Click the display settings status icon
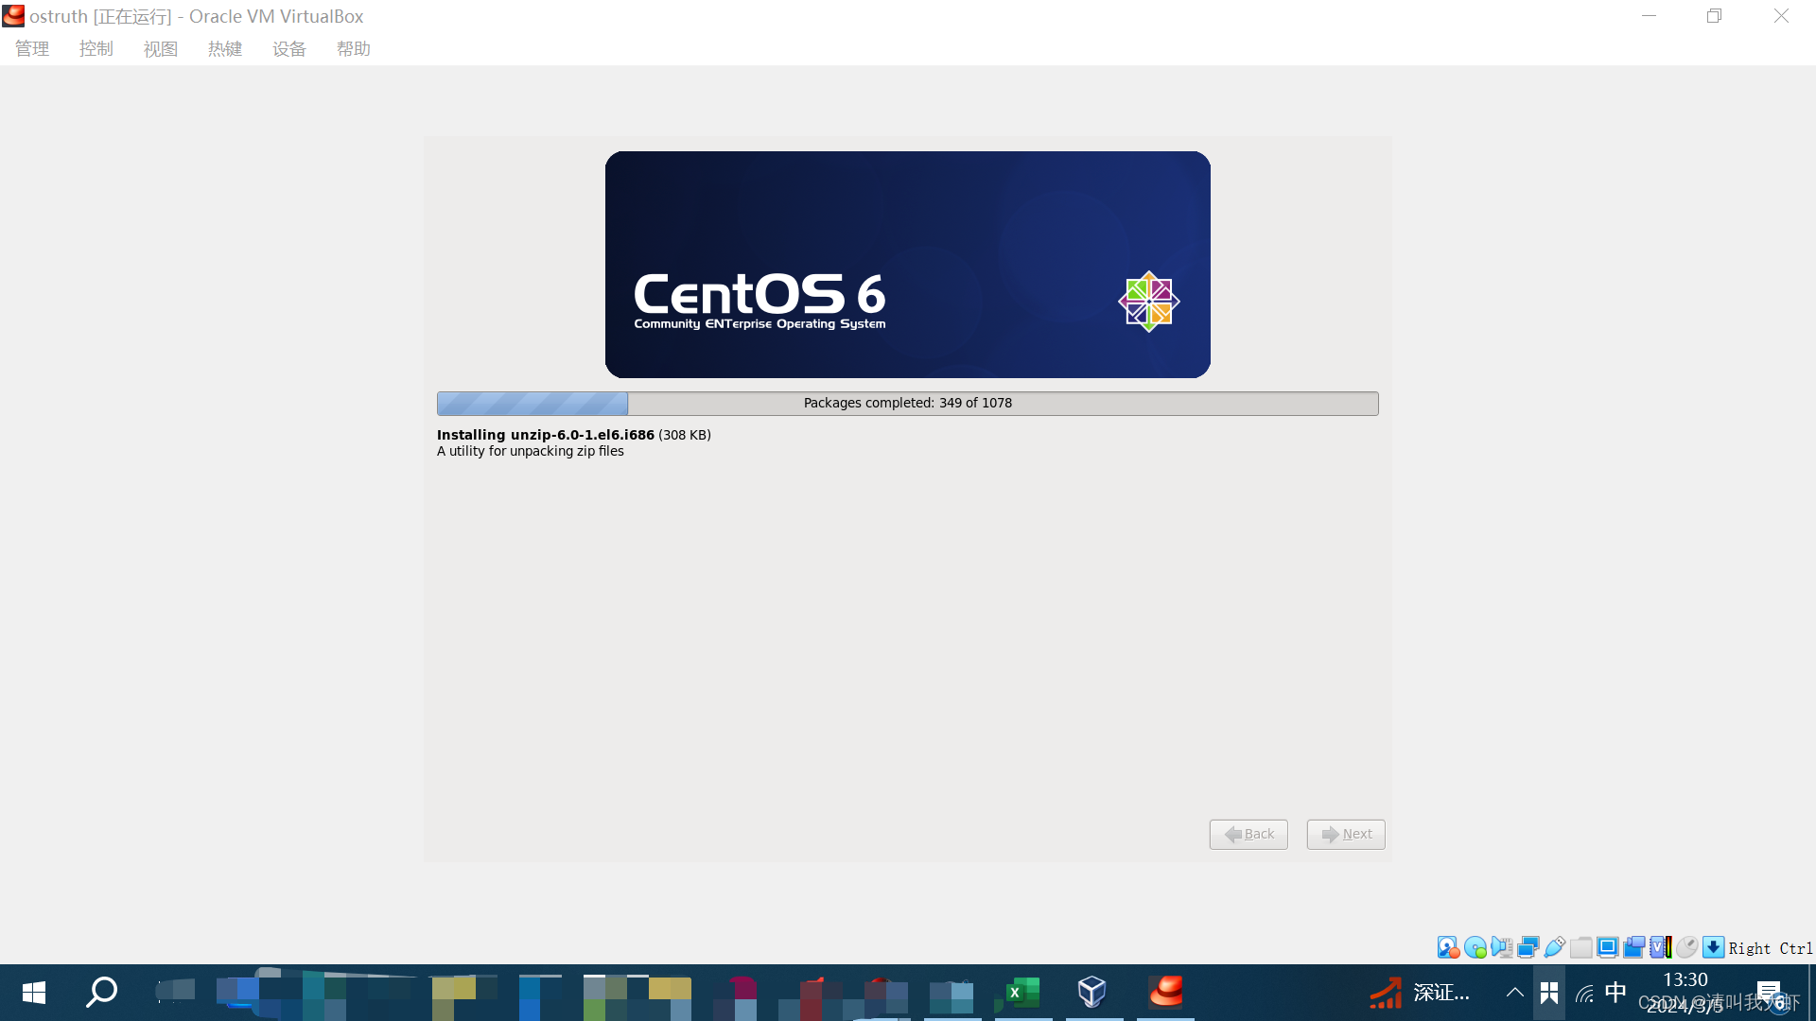Image resolution: width=1816 pixels, height=1021 pixels. 1607,947
